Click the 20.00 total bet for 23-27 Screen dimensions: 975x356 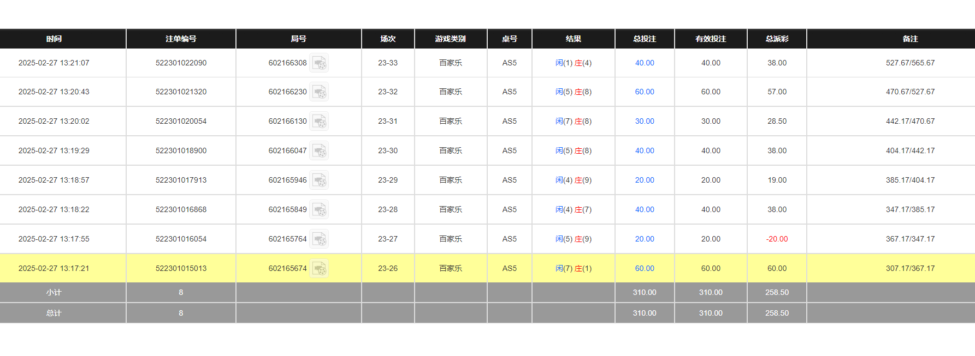(x=645, y=239)
